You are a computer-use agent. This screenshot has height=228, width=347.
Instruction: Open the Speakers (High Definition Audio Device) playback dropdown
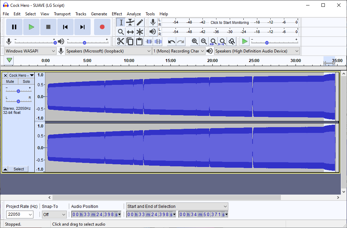(257, 51)
